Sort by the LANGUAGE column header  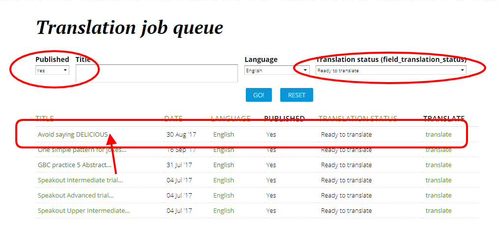tap(231, 118)
